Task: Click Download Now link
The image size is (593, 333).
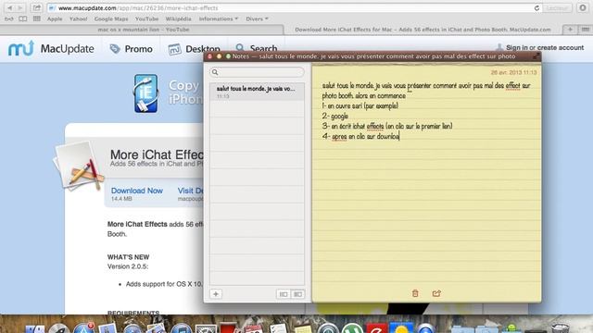Action: point(137,191)
